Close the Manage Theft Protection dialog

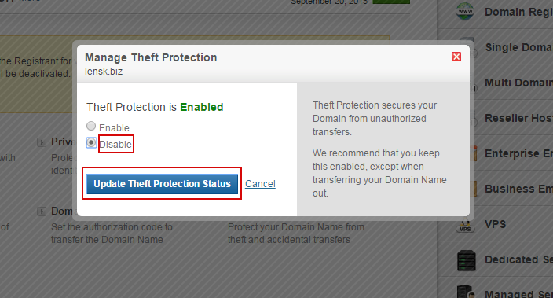click(456, 57)
